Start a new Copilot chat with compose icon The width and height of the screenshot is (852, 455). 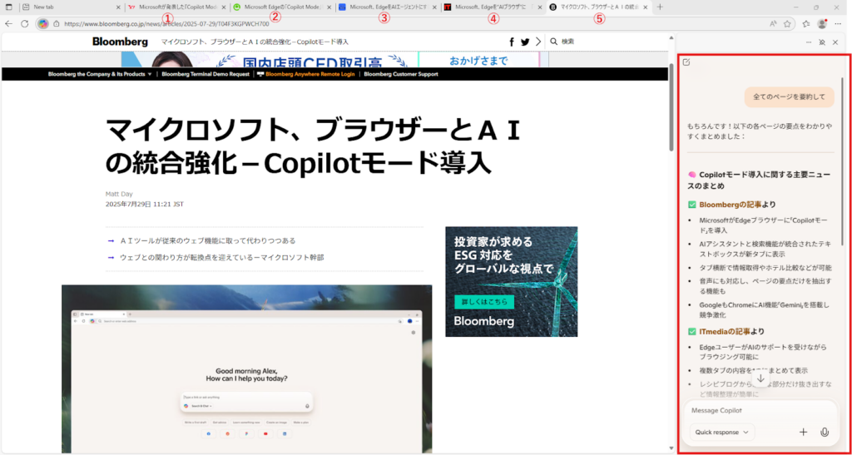coord(686,62)
